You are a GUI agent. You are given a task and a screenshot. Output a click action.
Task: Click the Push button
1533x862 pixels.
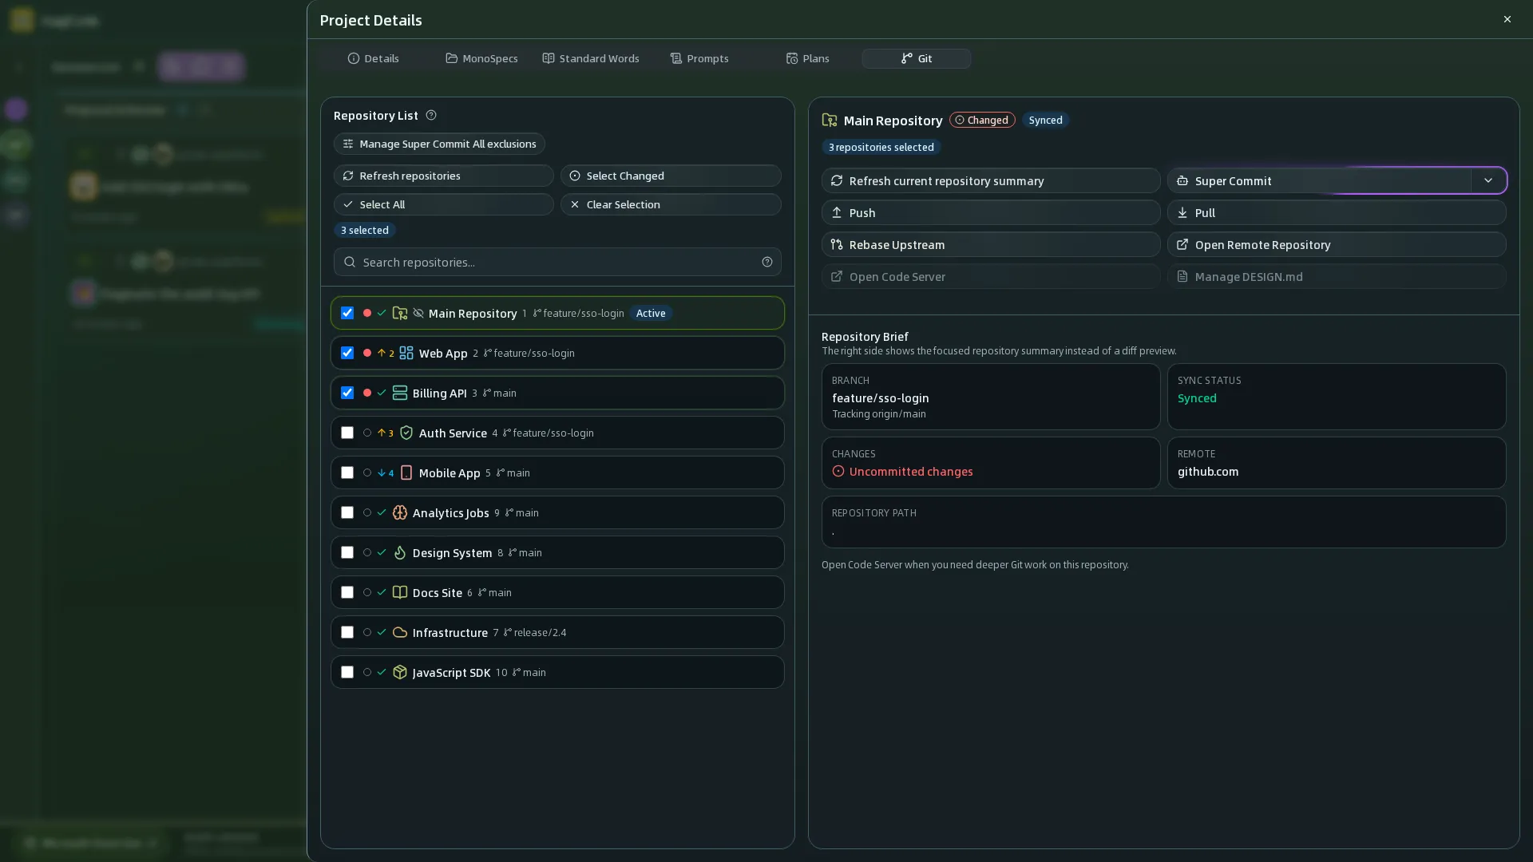(x=991, y=212)
